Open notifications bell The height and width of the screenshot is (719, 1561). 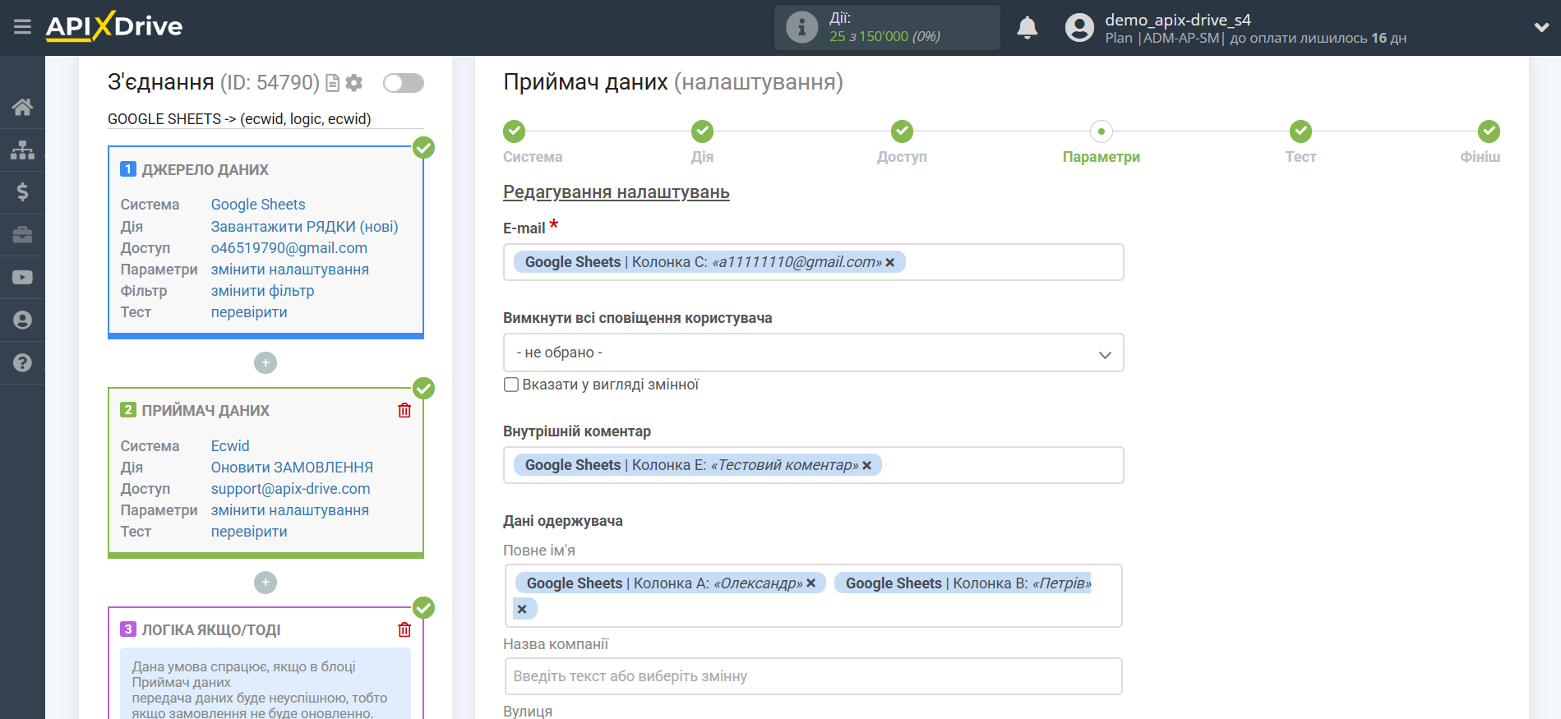(x=1027, y=28)
